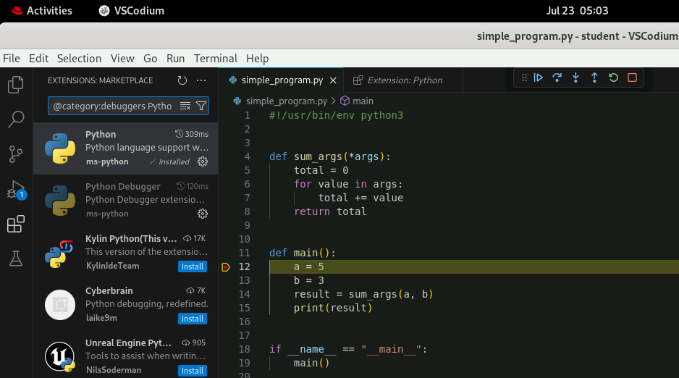Viewport: 679px width, 378px height.
Task: Refresh the extensions marketplace list
Action: (182, 80)
